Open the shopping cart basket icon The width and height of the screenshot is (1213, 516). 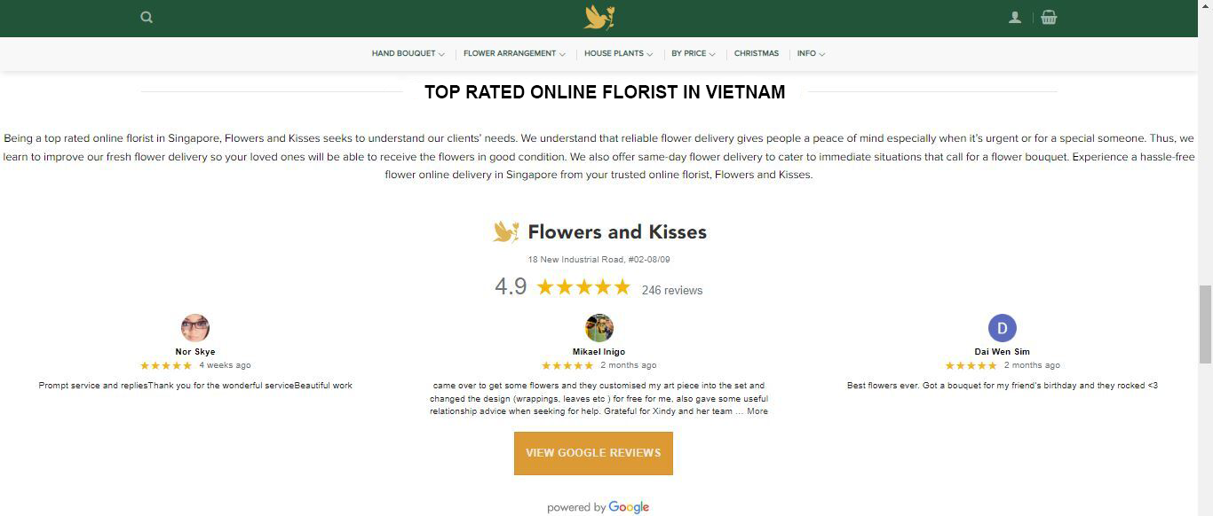1049,17
